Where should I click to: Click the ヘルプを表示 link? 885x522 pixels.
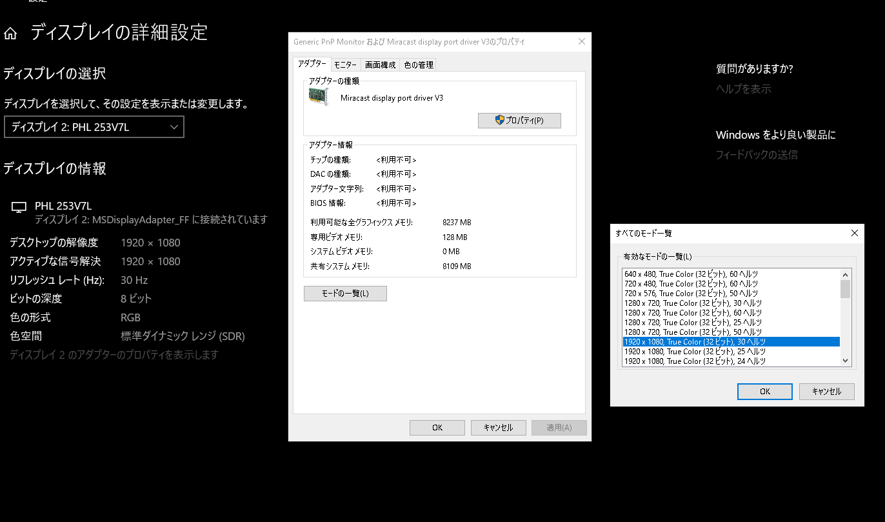click(x=744, y=89)
